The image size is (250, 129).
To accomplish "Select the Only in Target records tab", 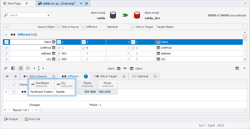I will click(109, 76).
